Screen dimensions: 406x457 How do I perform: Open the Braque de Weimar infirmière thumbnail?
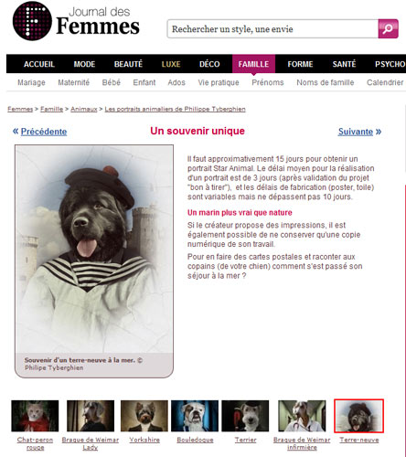[x=302, y=416]
